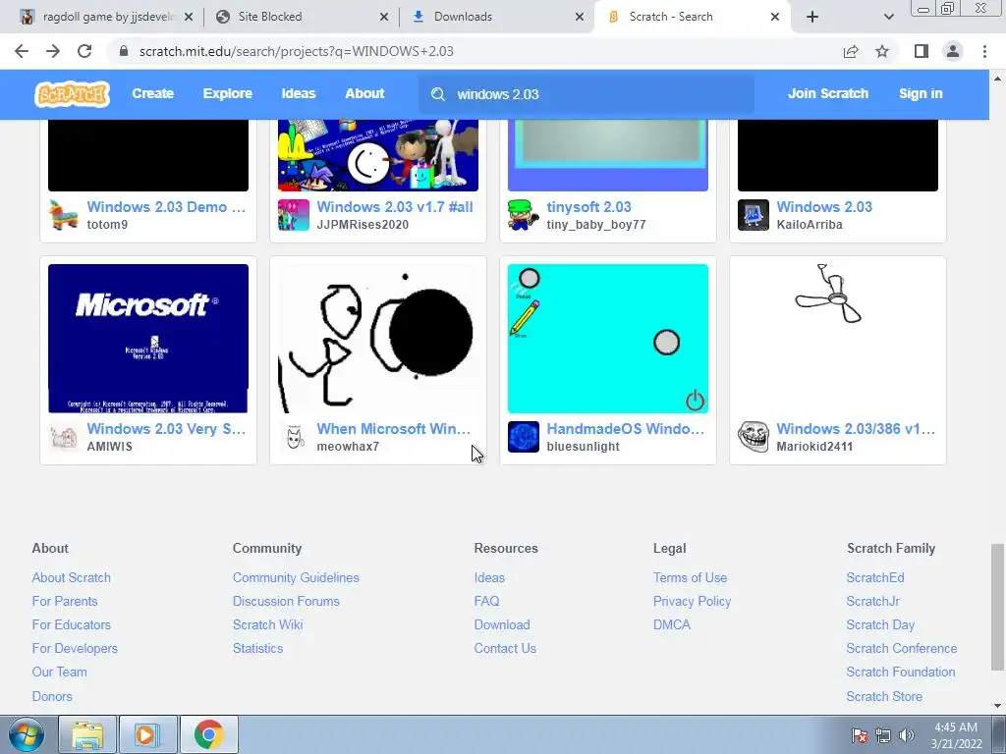Open the Chrome profile menu
The height and width of the screenshot is (754, 1006).
point(953,51)
